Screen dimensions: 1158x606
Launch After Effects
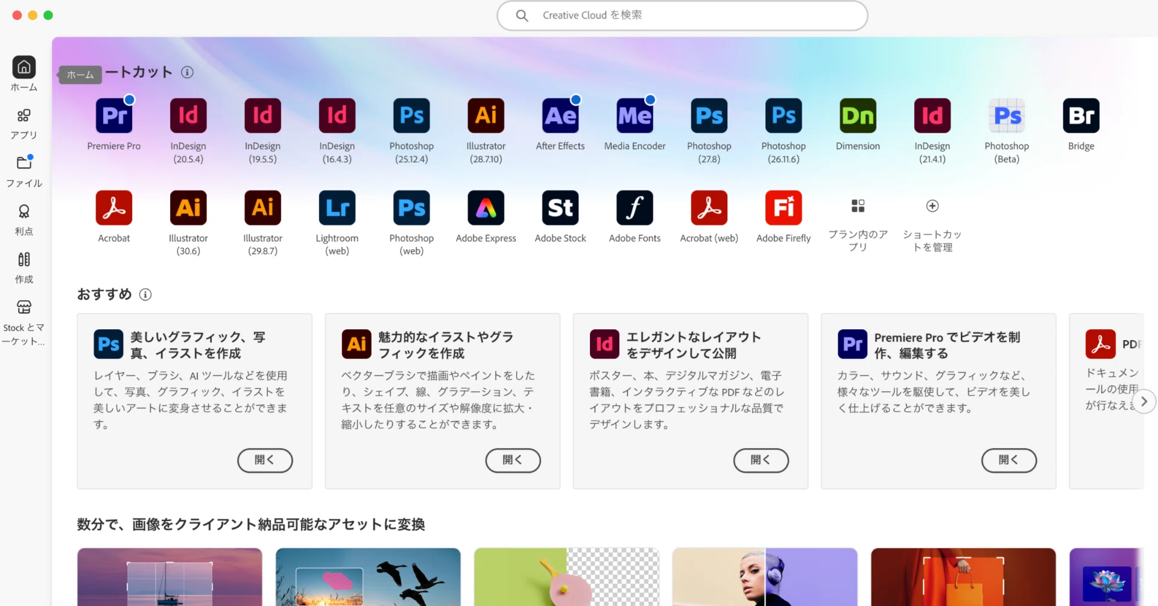560,115
